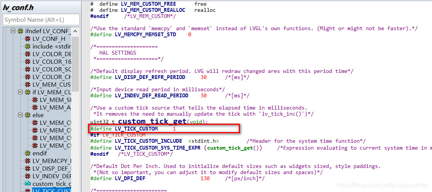
Task: Select LV_DISP_DEF_ symbol in the tree
Action: coord(52,168)
